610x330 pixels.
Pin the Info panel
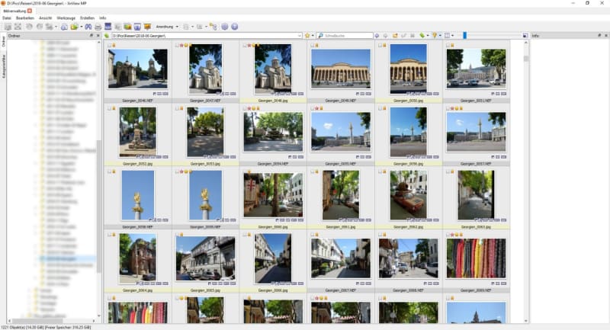click(x=599, y=35)
